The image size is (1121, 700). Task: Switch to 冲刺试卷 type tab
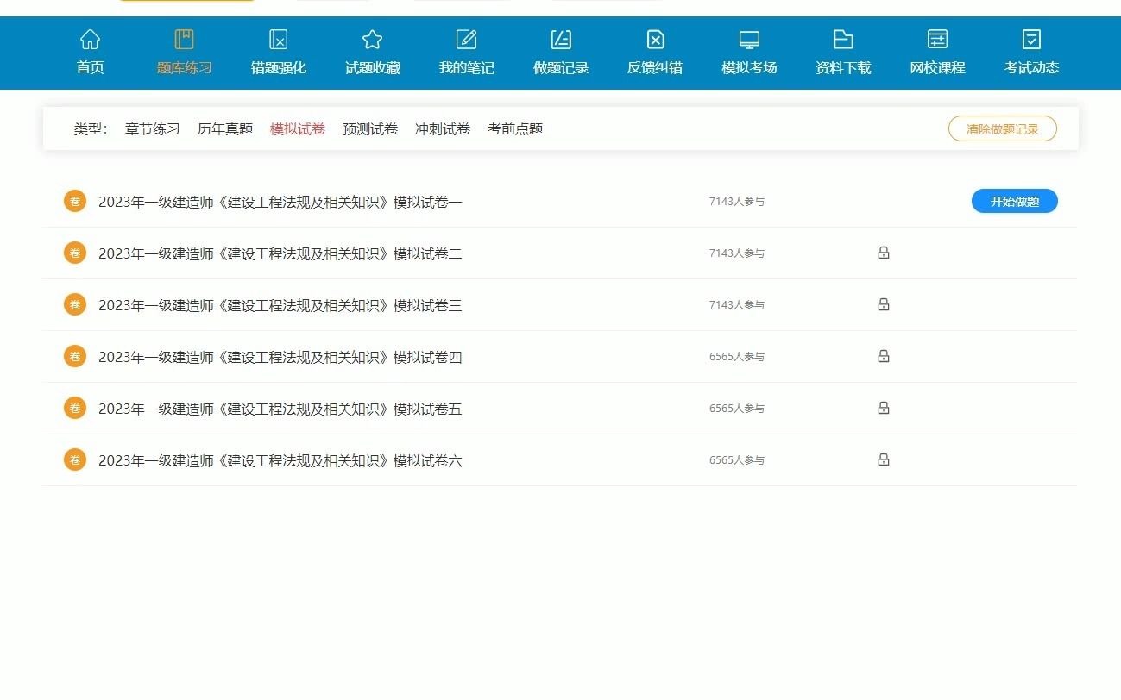click(x=443, y=129)
